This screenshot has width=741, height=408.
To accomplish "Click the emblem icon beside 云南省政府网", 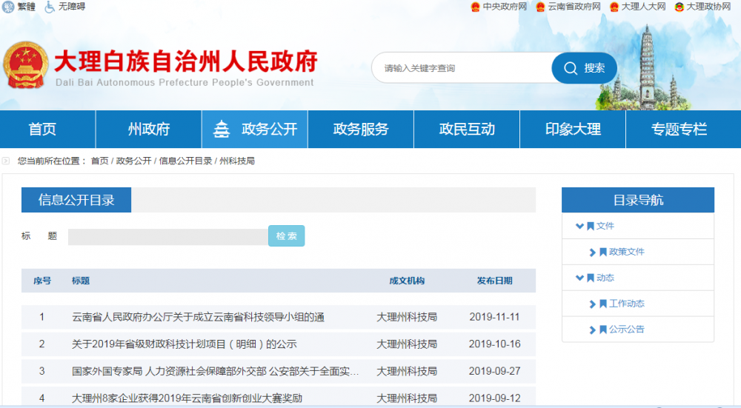I will tap(540, 7).
